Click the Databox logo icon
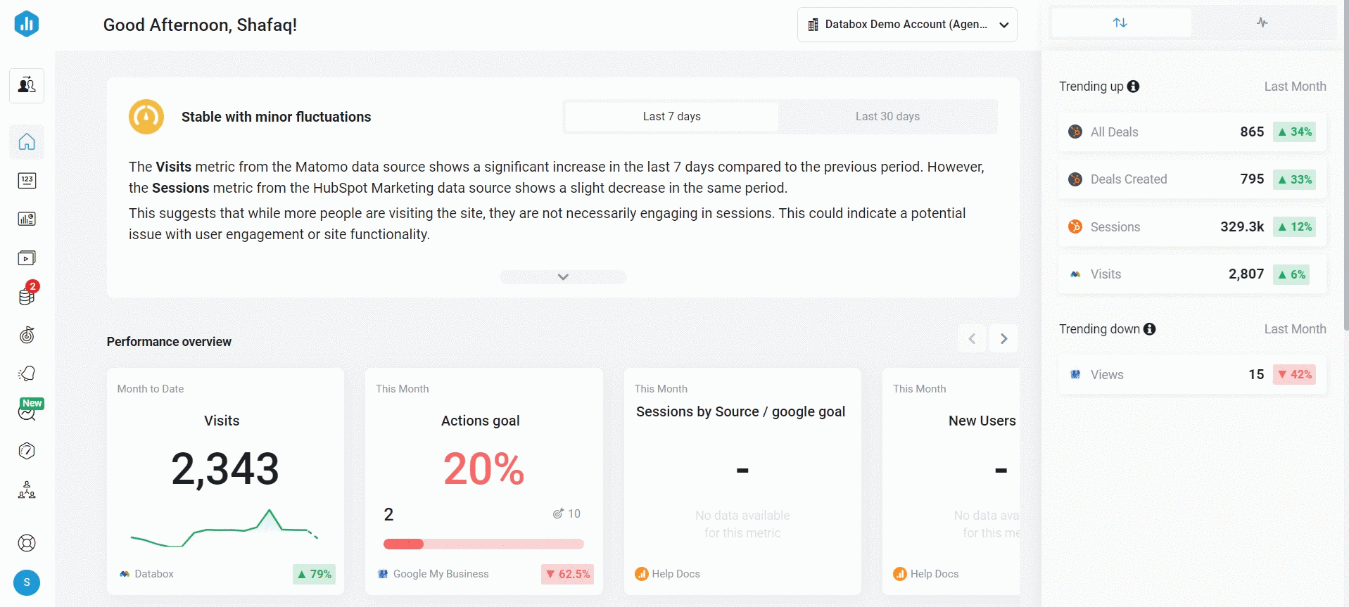 (x=27, y=24)
